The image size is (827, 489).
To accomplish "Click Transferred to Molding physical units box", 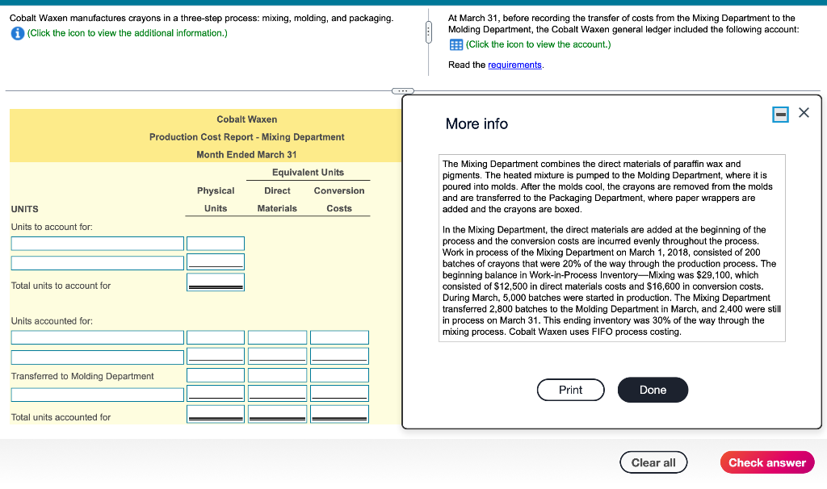I will coord(216,375).
